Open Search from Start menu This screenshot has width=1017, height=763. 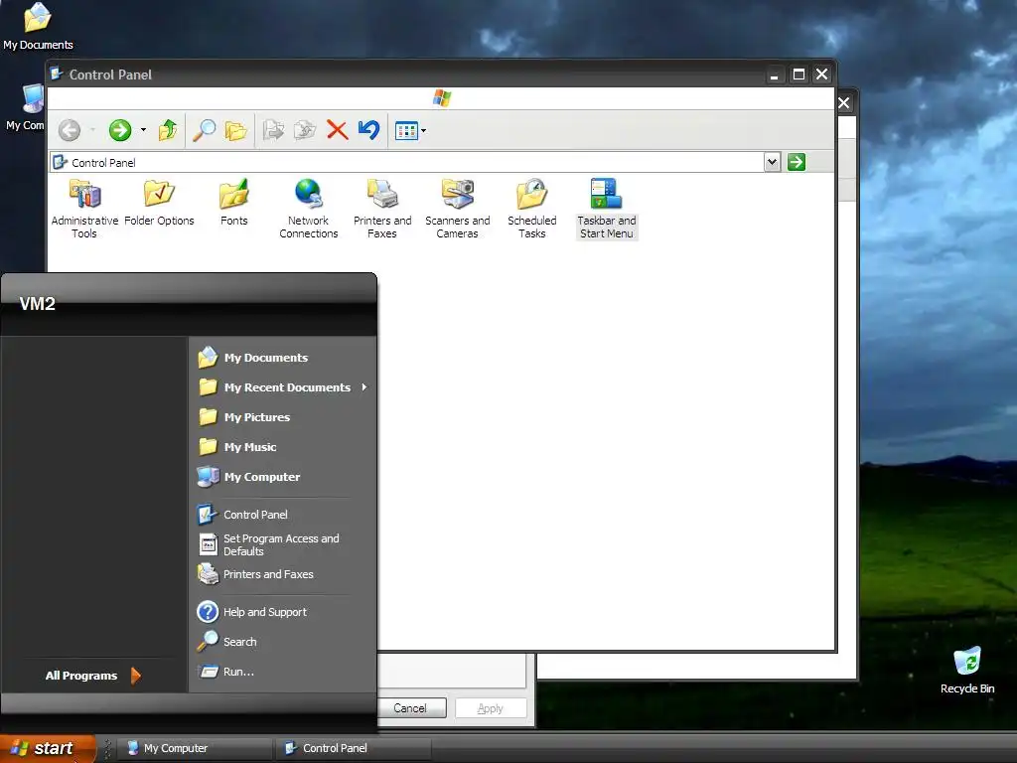pos(283,642)
